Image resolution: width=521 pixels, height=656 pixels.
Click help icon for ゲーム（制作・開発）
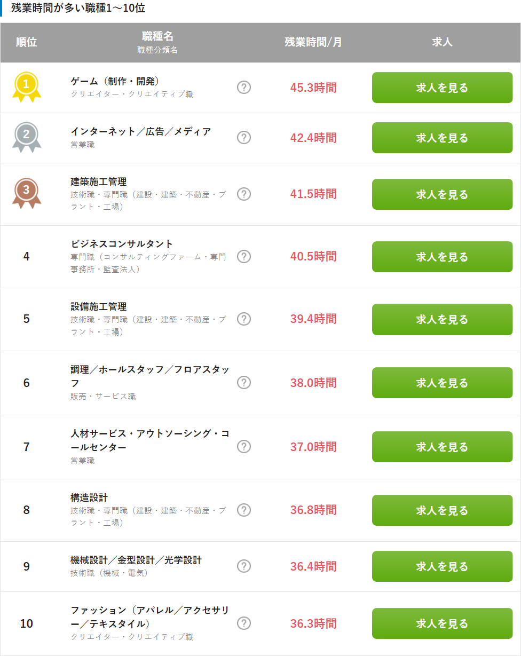tap(244, 88)
